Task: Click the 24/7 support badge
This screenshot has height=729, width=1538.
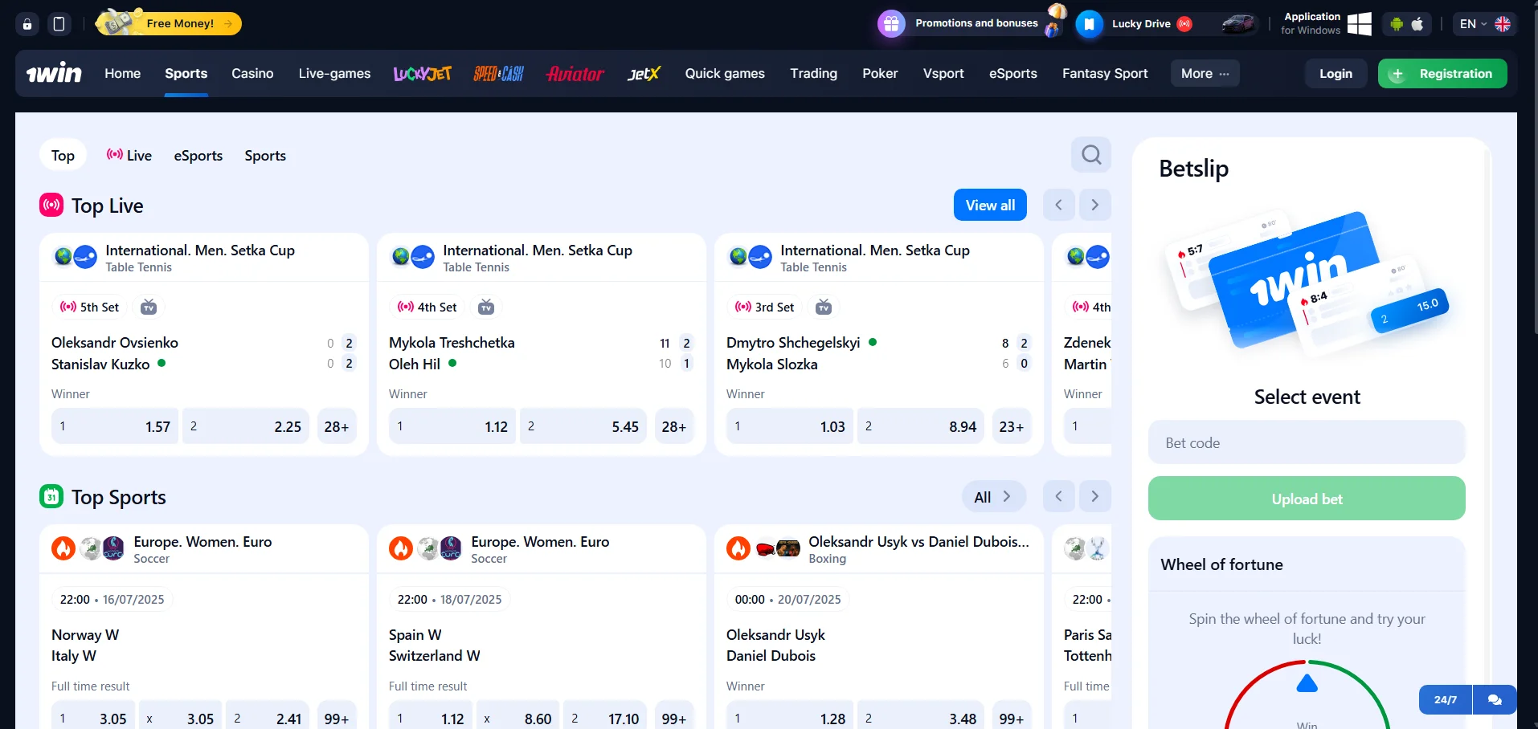Action: 1446,699
